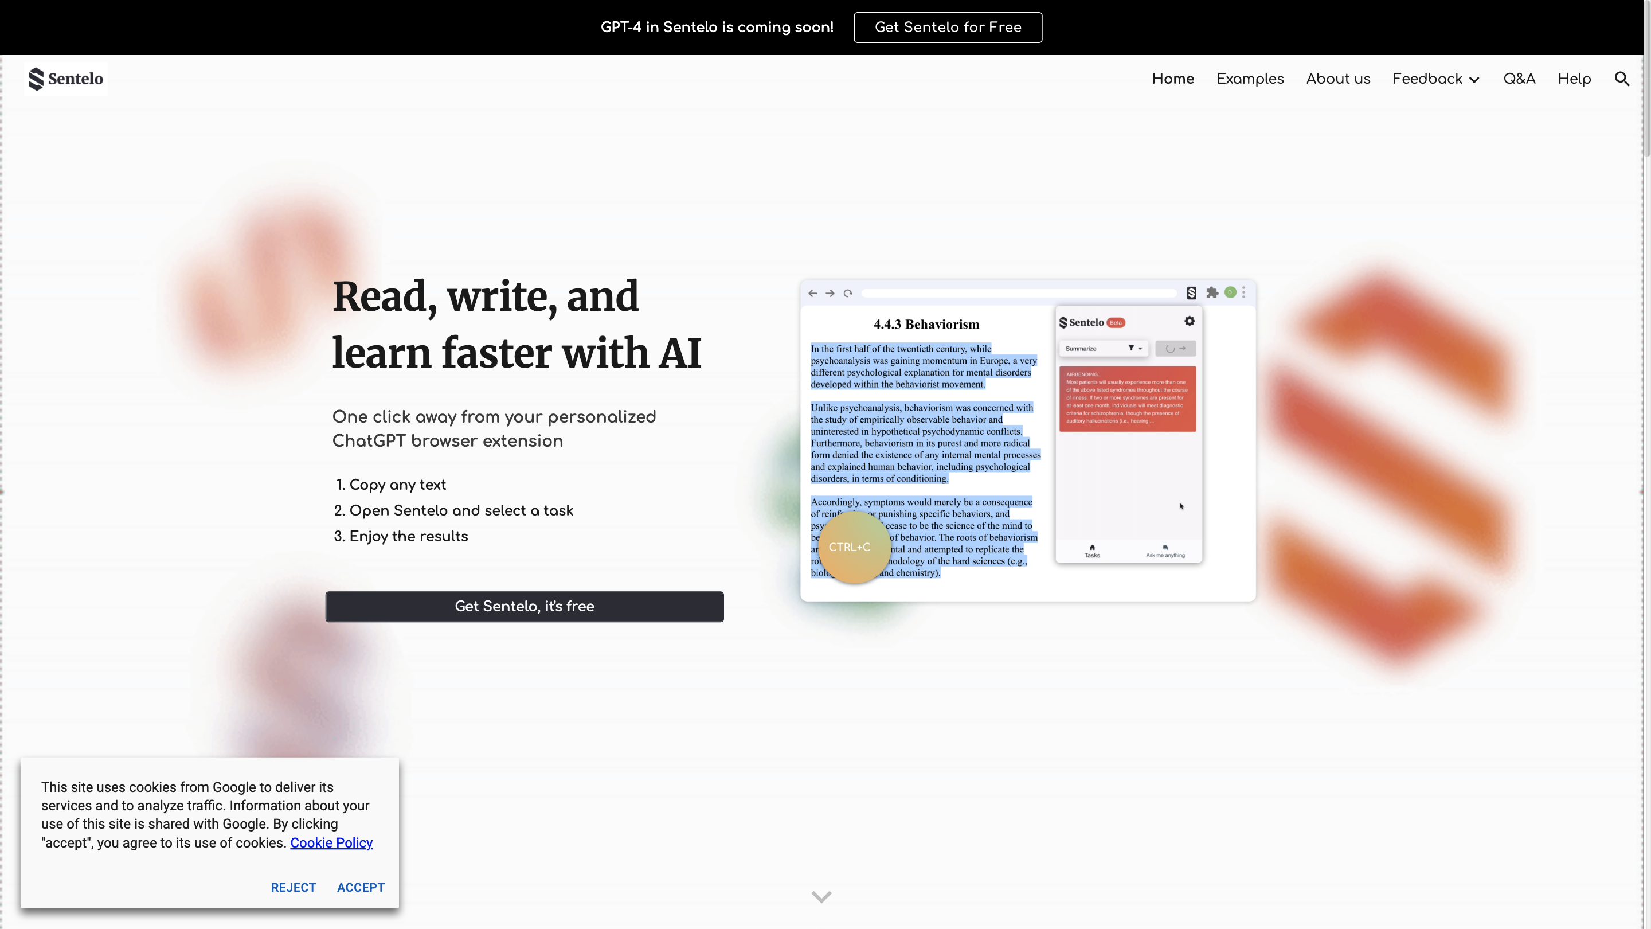Click the Sentelo extension icon in demo toolbar
This screenshot has height=929, width=1651.
1191,293
